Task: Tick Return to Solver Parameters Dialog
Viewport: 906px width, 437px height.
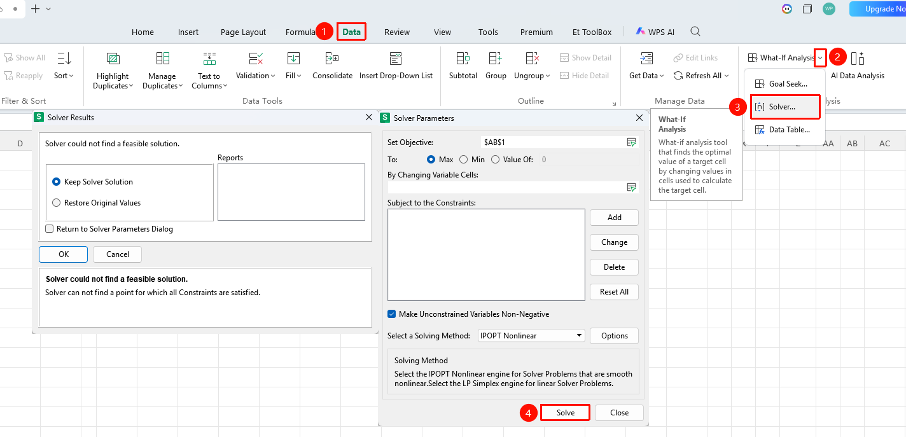Action: pyautogui.click(x=50, y=229)
